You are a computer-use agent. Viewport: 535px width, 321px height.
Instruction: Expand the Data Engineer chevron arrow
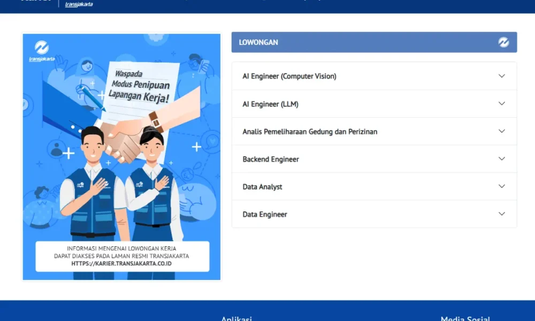pyautogui.click(x=502, y=214)
